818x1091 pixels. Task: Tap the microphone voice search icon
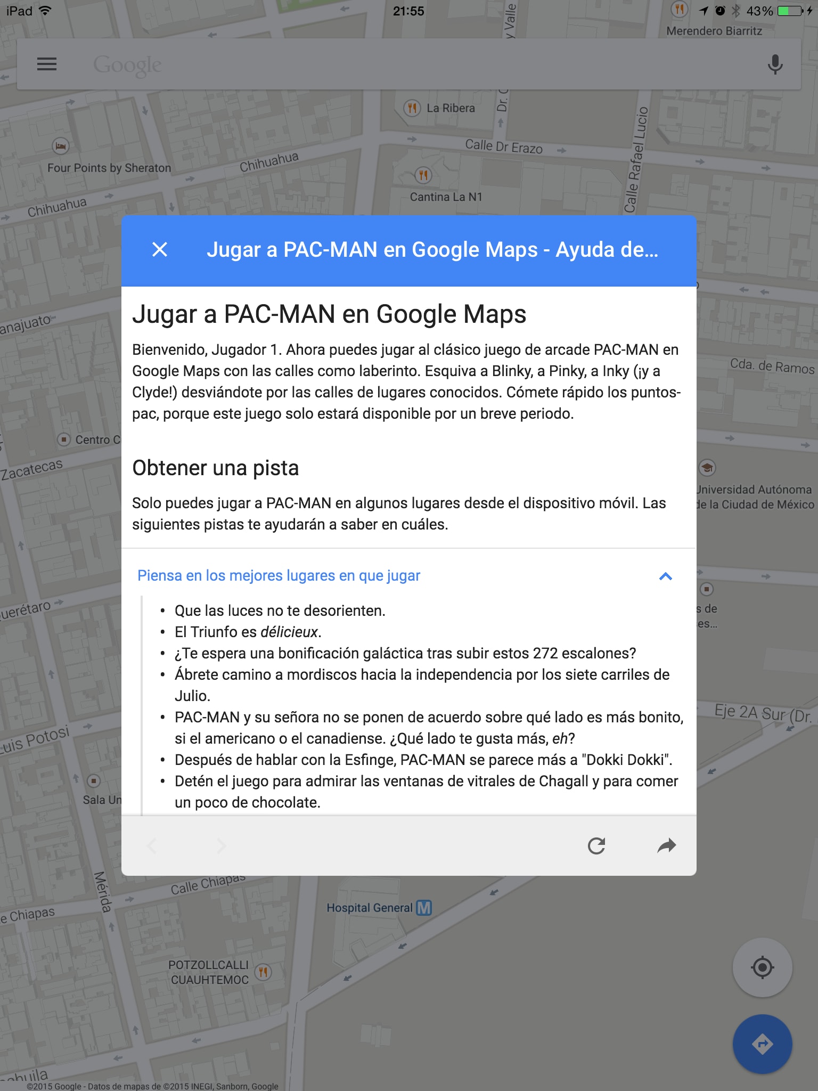click(x=775, y=64)
